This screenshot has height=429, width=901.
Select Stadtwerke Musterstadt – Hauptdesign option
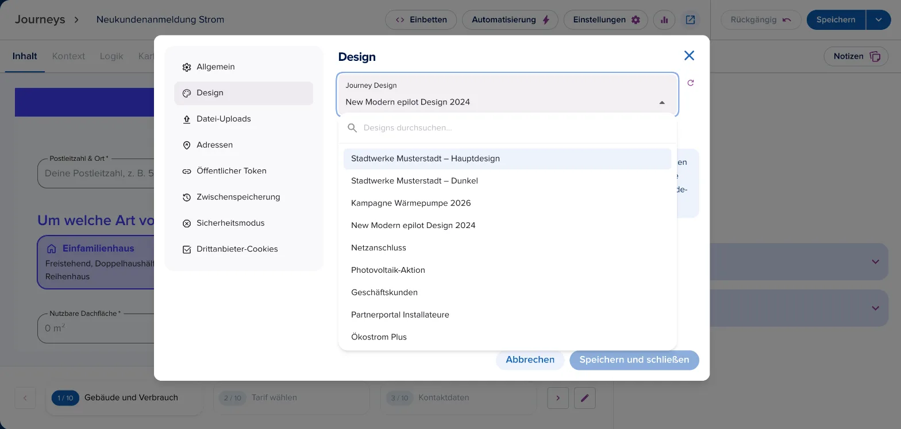click(507, 159)
